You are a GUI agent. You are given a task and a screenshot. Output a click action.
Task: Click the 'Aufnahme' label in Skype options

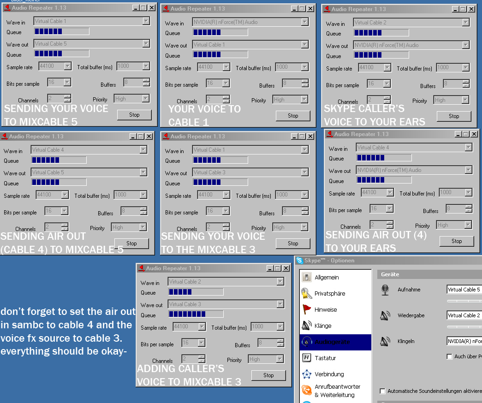point(409,290)
